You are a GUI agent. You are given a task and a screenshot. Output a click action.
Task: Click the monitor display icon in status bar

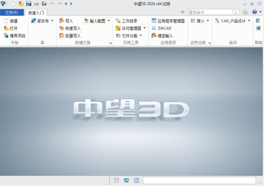pos(126,180)
